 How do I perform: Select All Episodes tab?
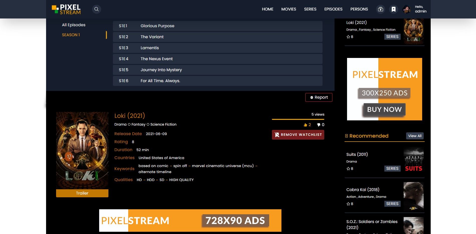coord(74,25)
